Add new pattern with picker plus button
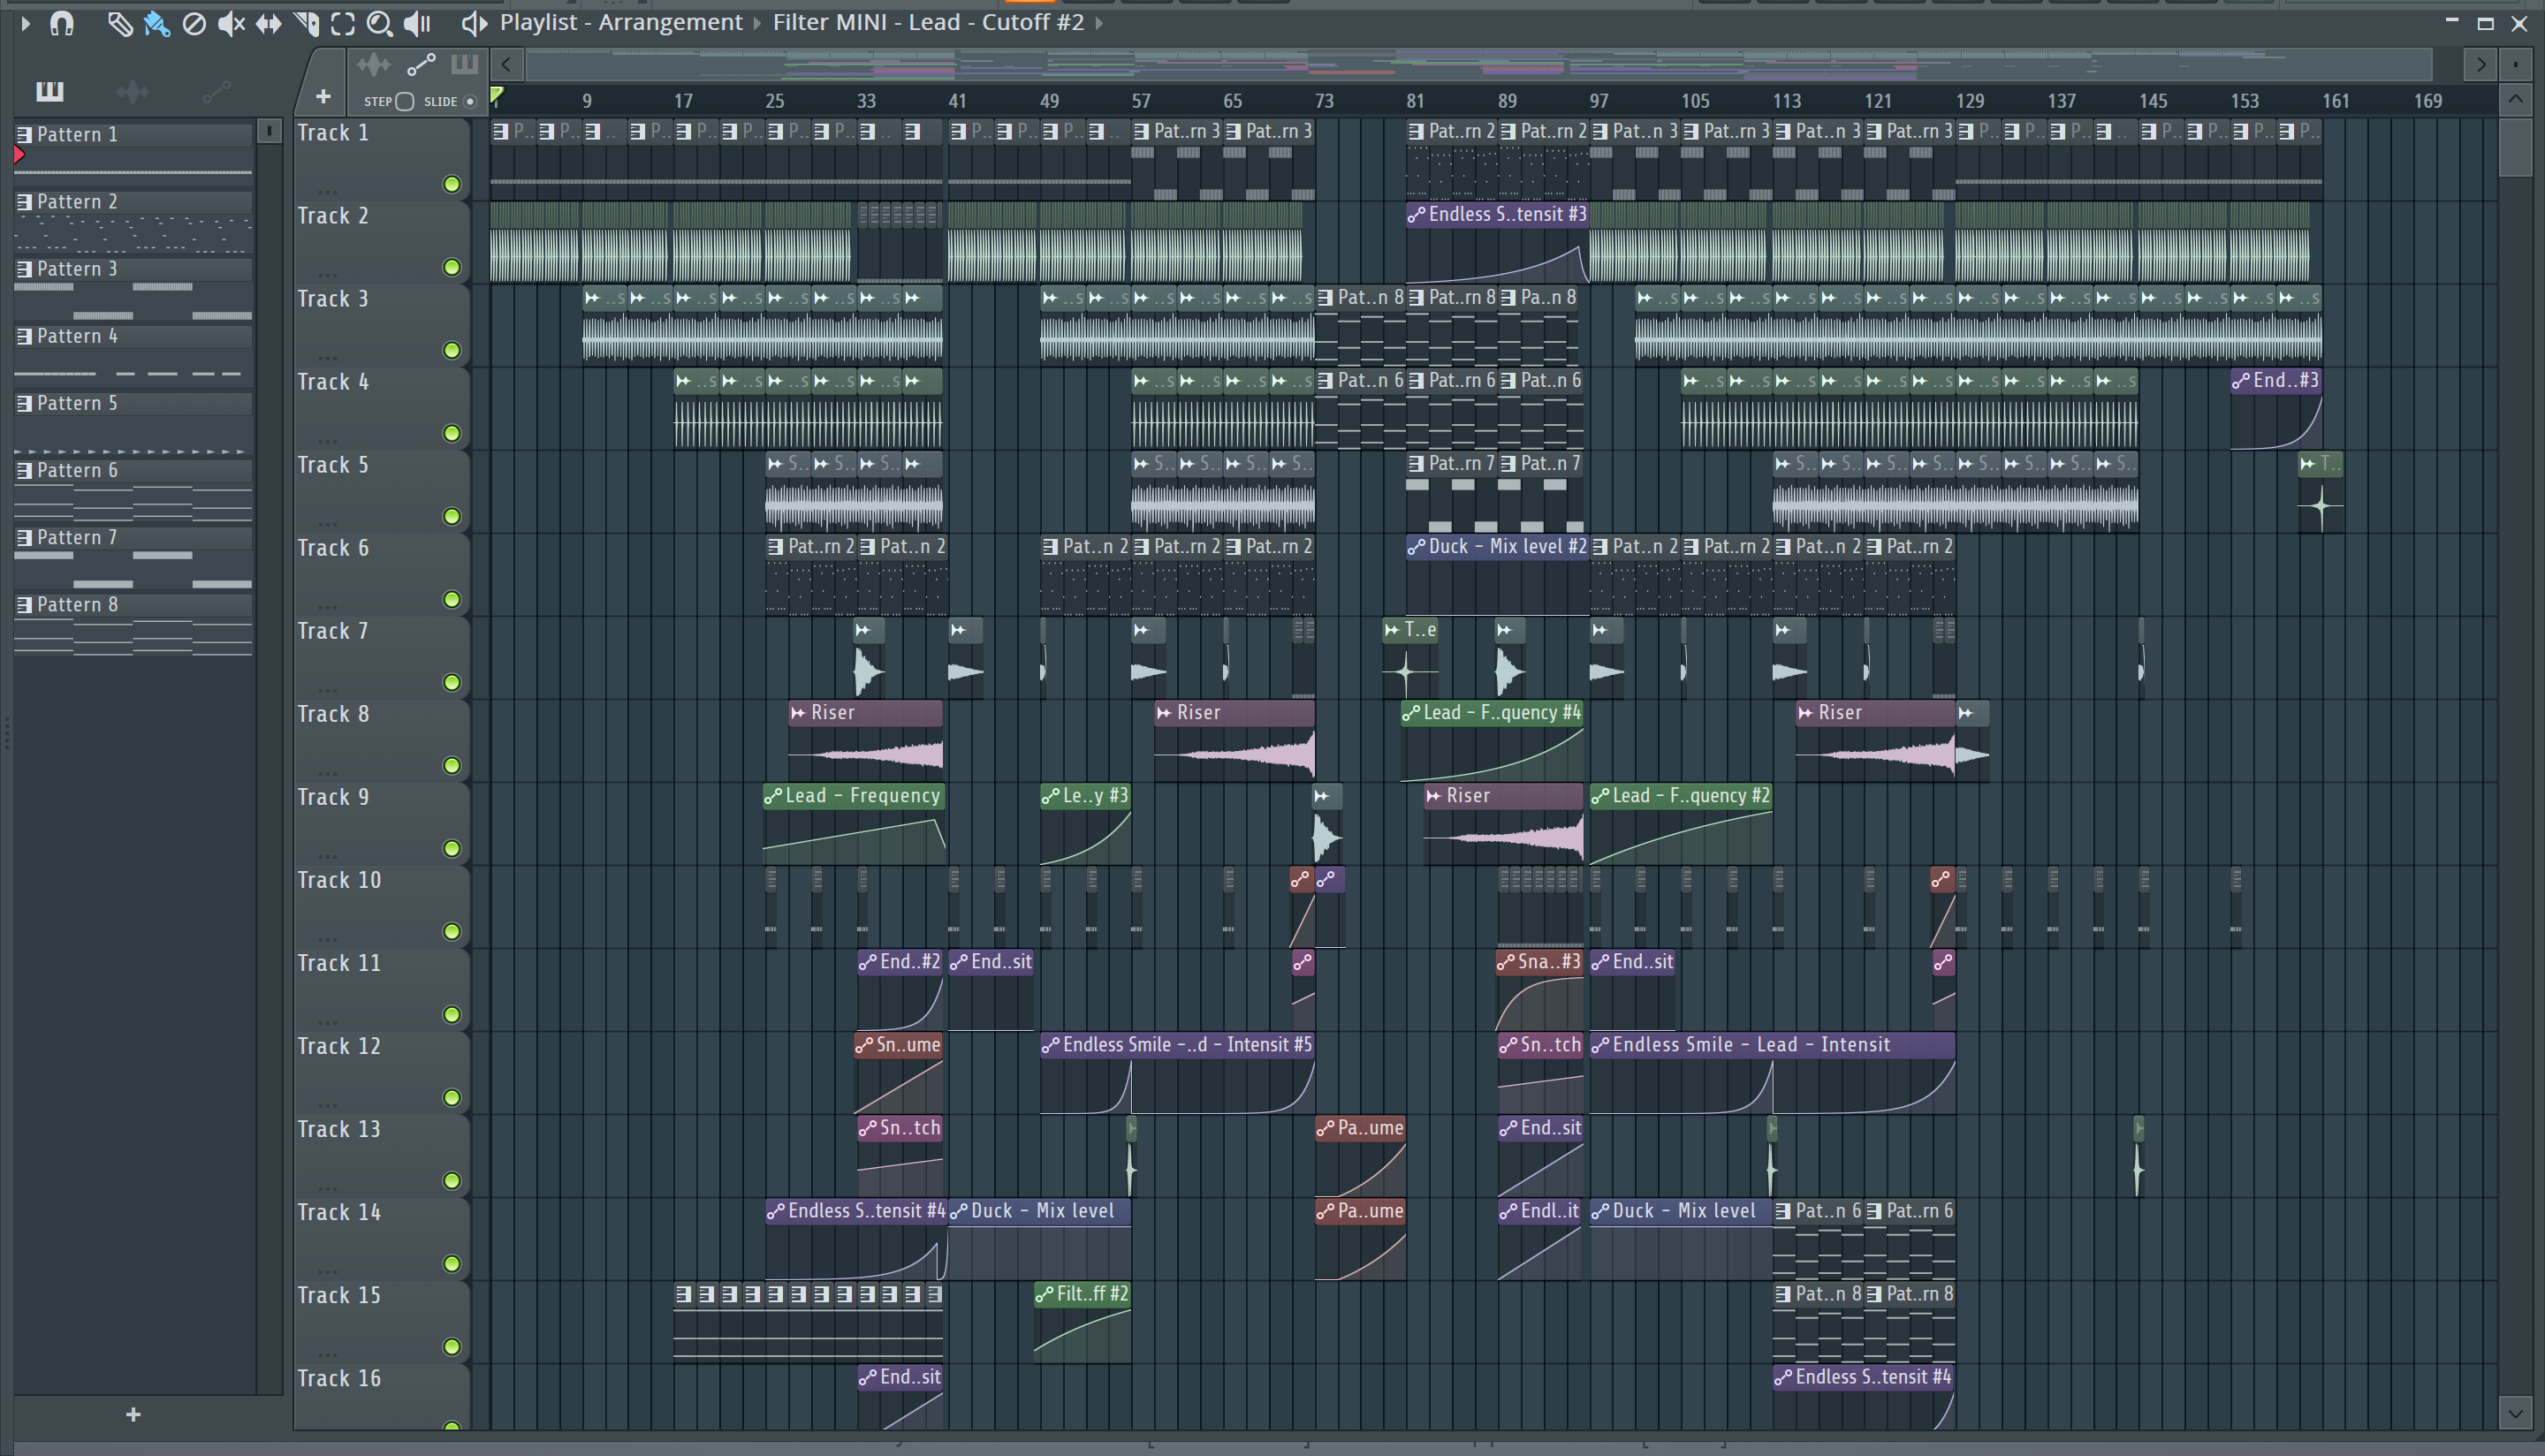This screenshot has height=1456, width=2545. [133, 1414]
